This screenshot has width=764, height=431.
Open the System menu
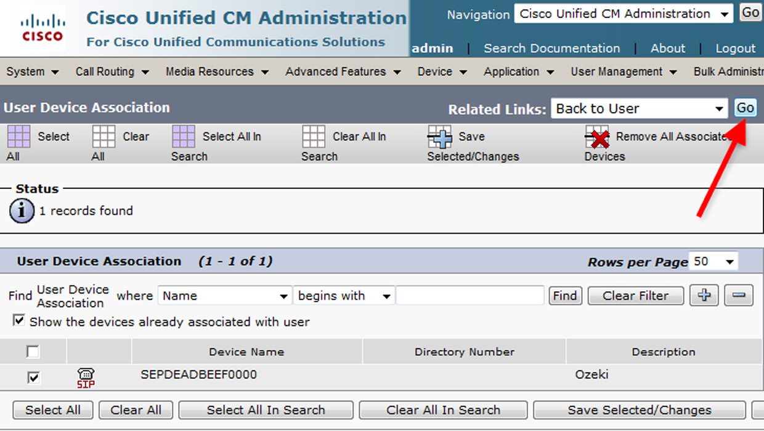pyautogui.click(x=32, y=71)
